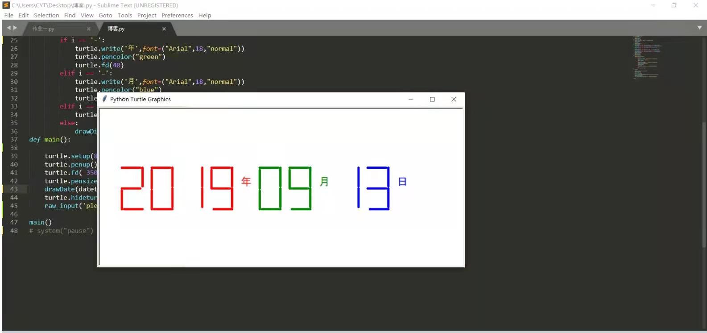The height and width of the screenshot is (333, 707).
Task: Click the red 年 character in turtle canvas
Action: pyautogui.click(x=246, y=181)
